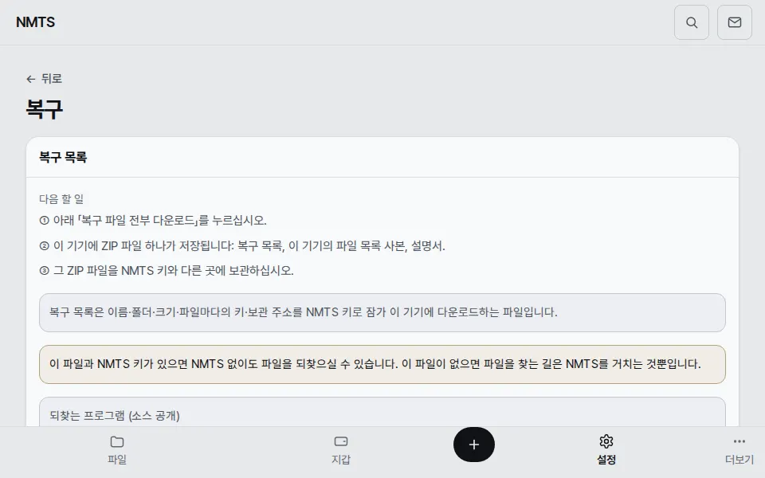Open the mail inbox icon
The width and height of the screenshot is (765, 478).
pos(734,22)
